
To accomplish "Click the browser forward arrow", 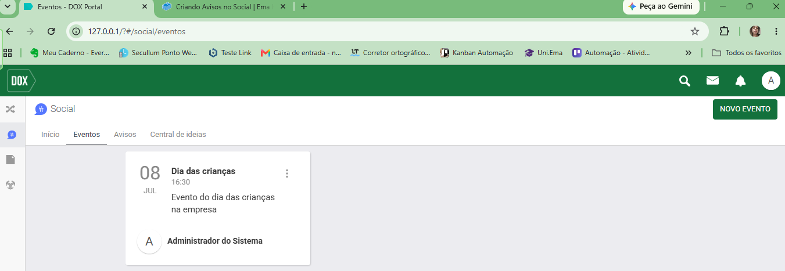I will coord(30,31).
